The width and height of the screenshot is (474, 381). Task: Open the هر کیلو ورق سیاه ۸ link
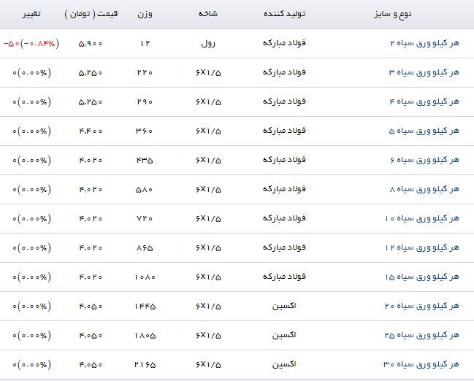point(424,189)
